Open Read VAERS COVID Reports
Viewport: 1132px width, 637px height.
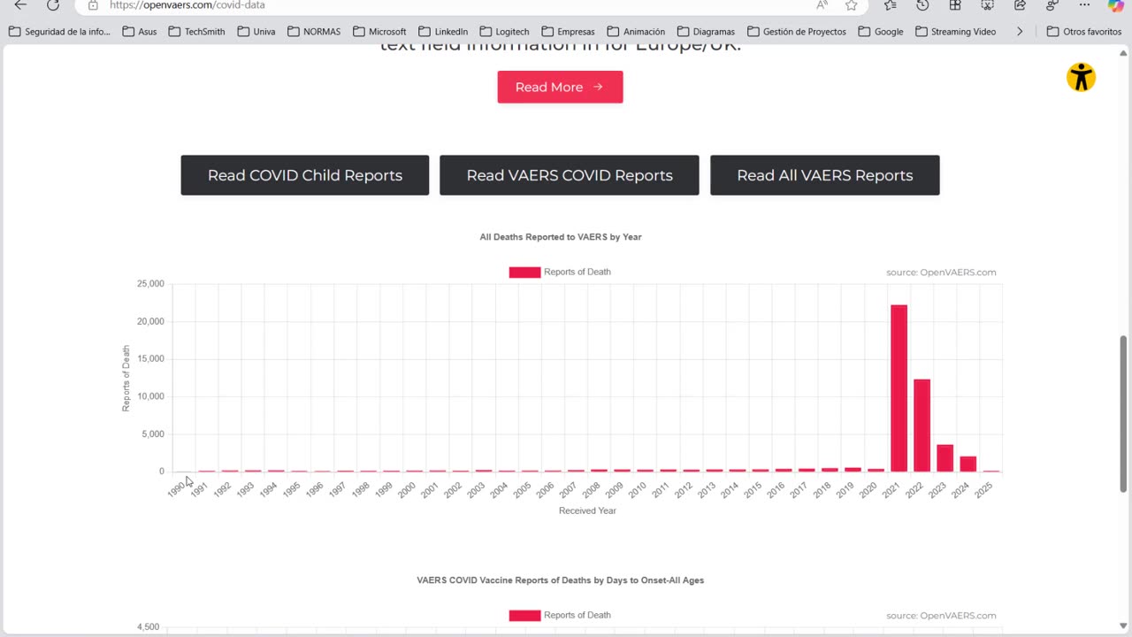click(x=570, y=175)
